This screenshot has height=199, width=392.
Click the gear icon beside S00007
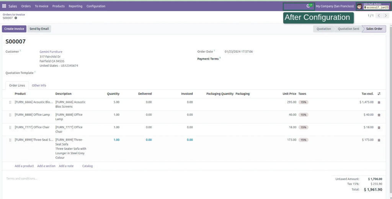coord(16,18)
